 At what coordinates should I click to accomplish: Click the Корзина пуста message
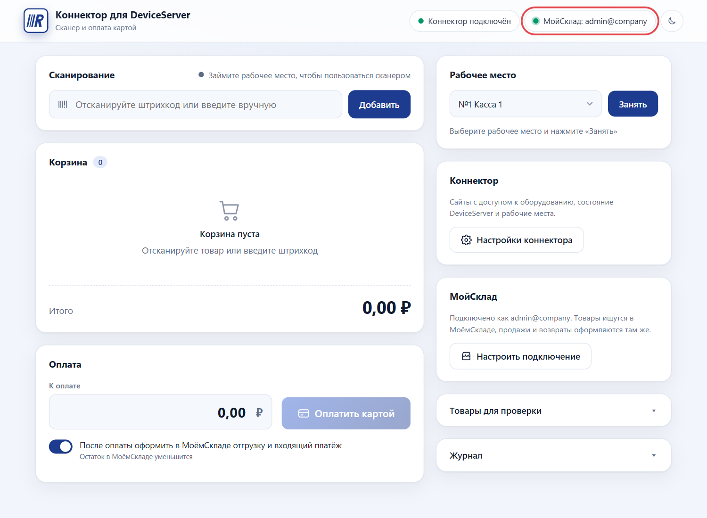click(230, 234)
